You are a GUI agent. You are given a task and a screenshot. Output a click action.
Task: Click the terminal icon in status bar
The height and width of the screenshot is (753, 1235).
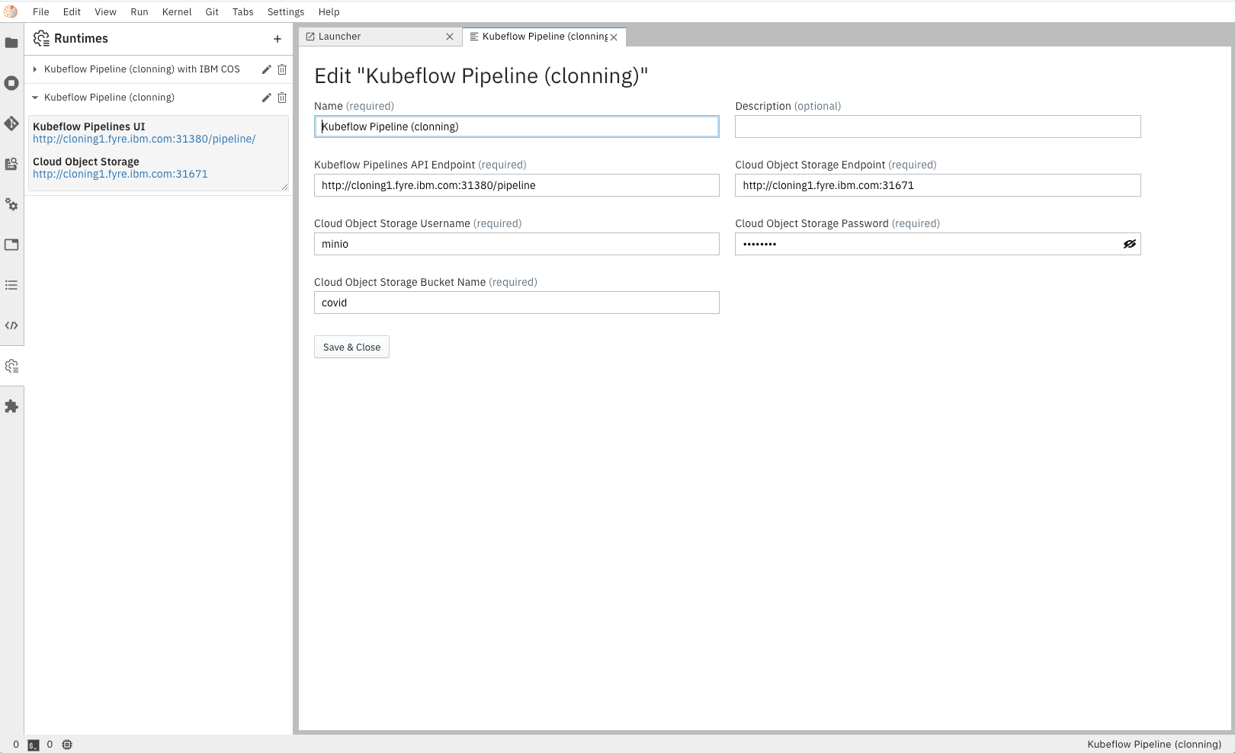tap(34, 745)
